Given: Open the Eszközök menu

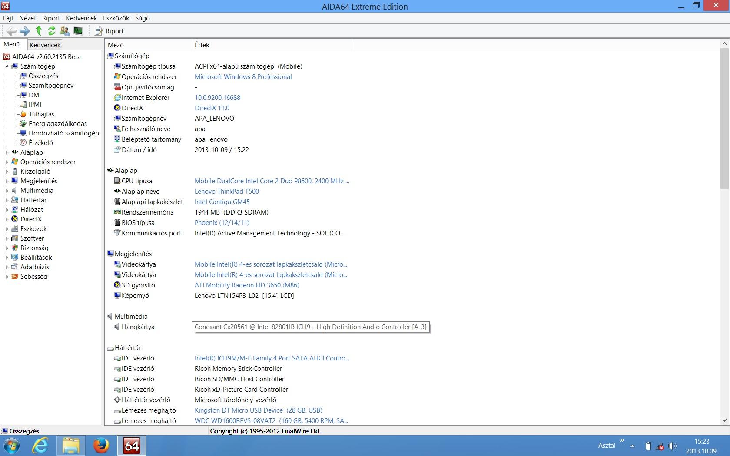Looking at the screenshot, I should tap(116, 18).
